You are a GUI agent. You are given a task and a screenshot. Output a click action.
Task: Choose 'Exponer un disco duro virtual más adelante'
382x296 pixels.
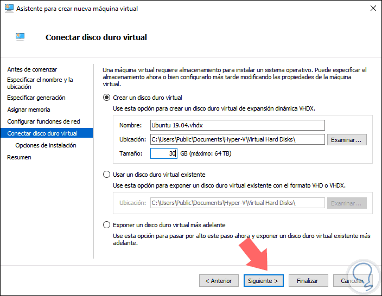click(x=106, y=224)
